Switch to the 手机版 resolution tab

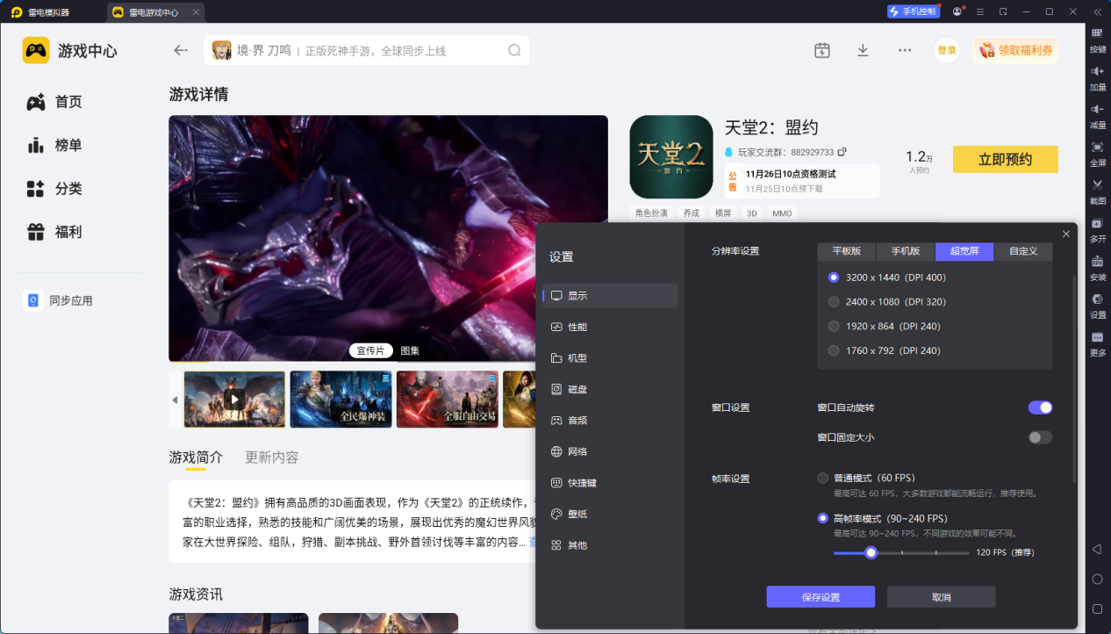coord(905,250)
